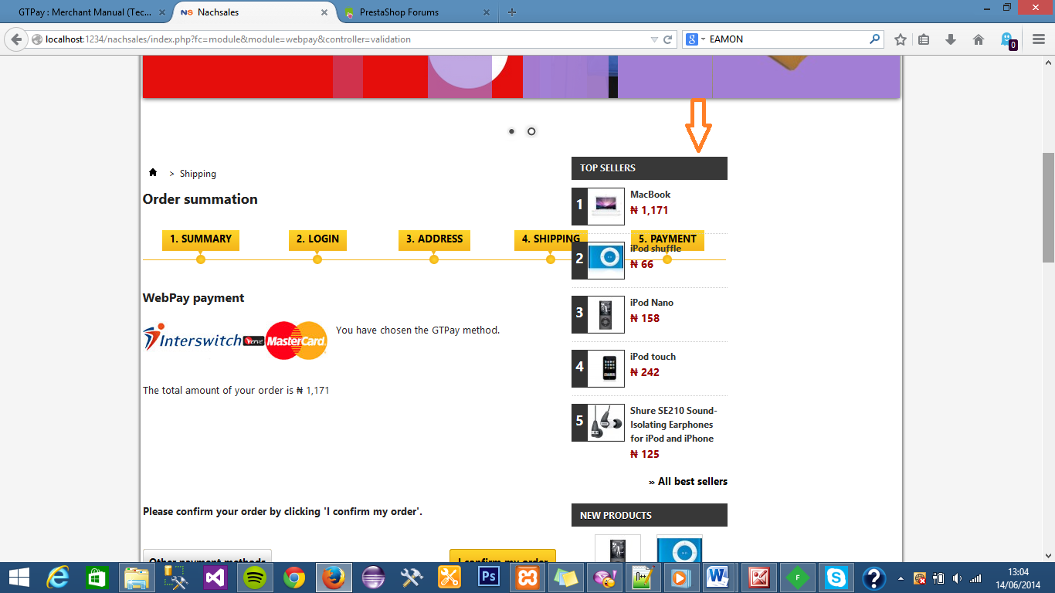The image size is (1055, 593).
Task: Open the Shure SE210 Earphones link
Action: [673, 425]
